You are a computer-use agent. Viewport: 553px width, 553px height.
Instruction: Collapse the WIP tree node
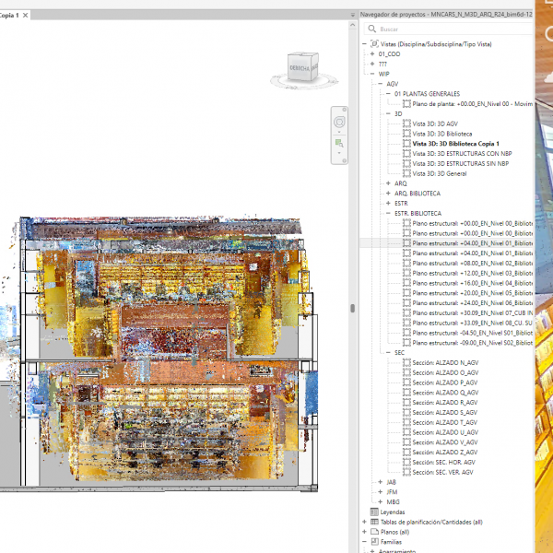[x=372, y=74]
